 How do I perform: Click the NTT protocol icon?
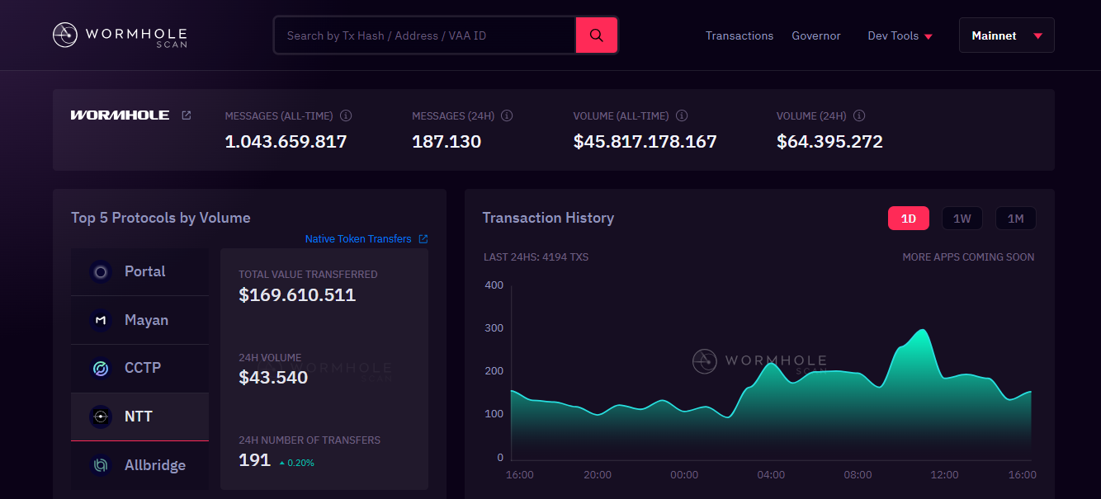pos(101,417)
